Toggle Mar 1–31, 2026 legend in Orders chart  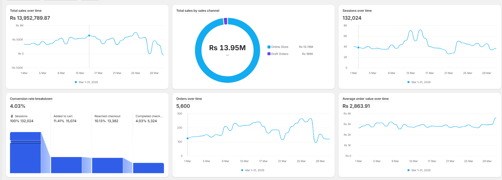pyautogui.click(x=253, y=170)
